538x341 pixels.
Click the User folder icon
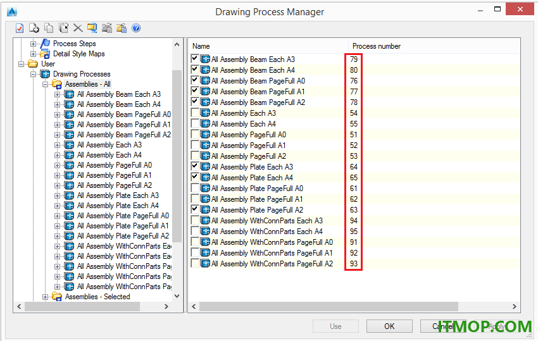click(33, 64)
